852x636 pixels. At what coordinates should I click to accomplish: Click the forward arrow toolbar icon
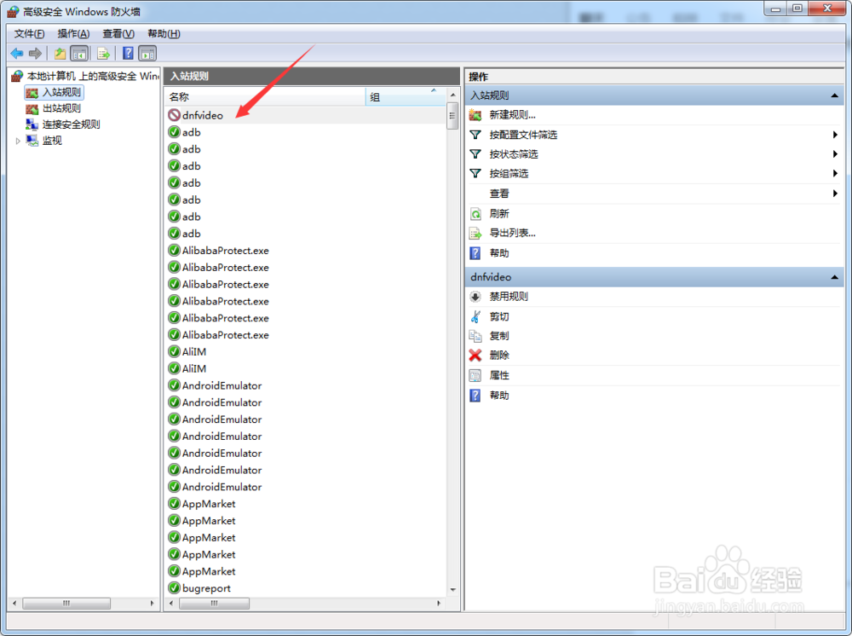[35, 53]
